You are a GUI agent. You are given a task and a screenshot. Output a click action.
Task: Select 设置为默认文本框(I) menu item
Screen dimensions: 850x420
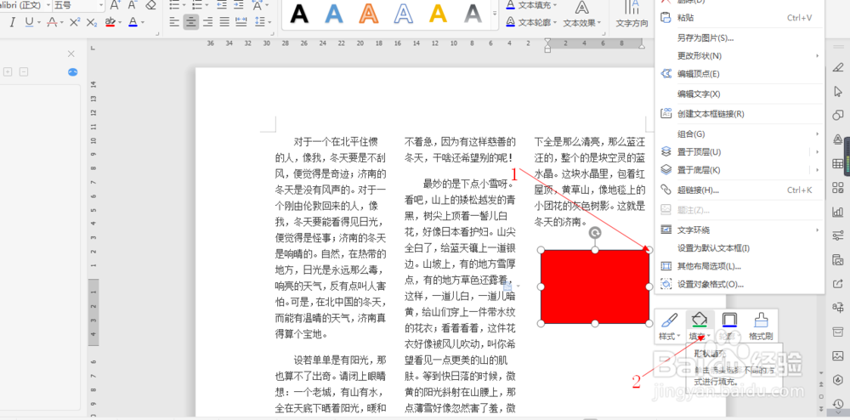739,248
